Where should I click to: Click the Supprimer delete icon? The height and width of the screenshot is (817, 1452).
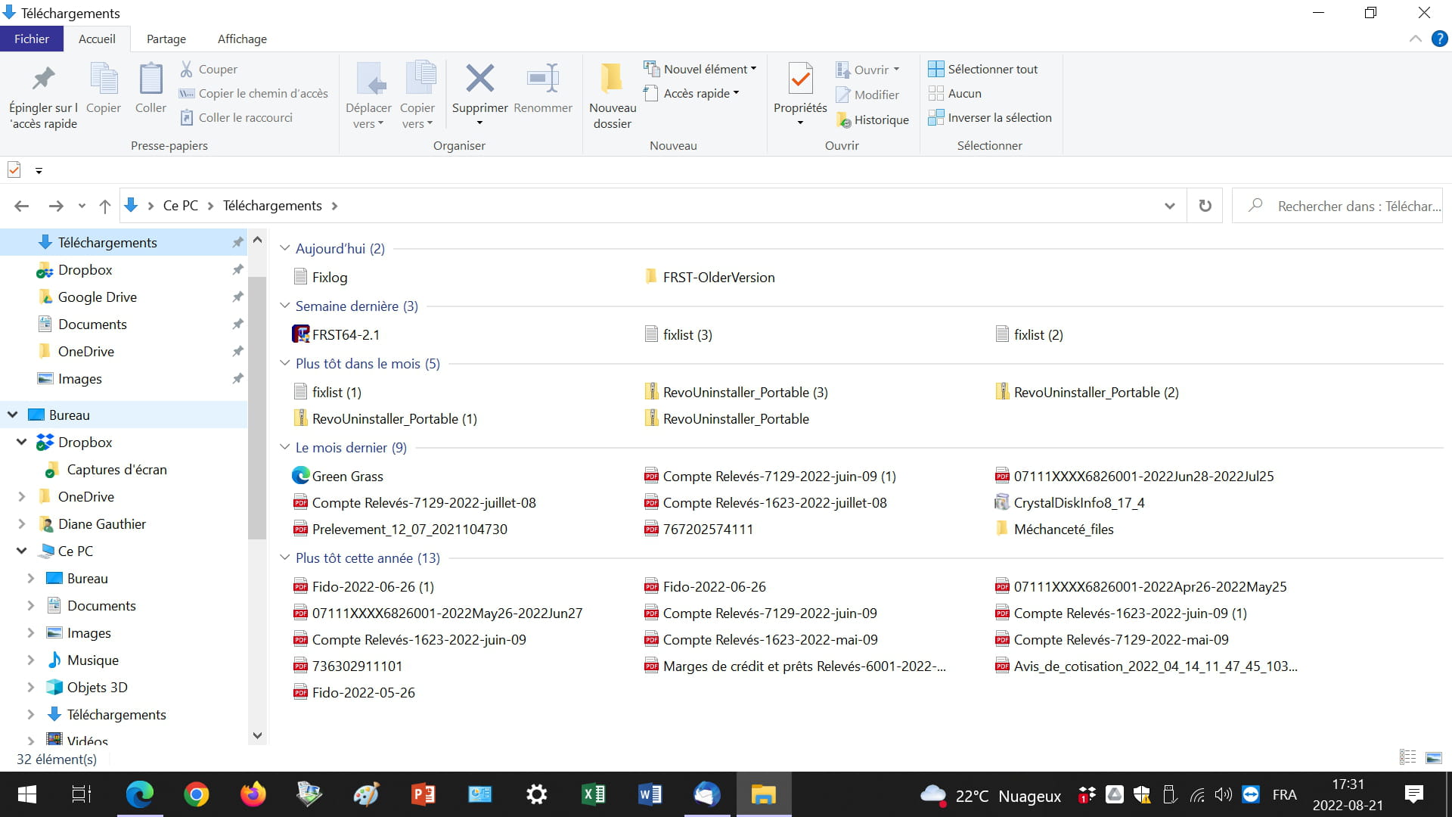point(479,79)
